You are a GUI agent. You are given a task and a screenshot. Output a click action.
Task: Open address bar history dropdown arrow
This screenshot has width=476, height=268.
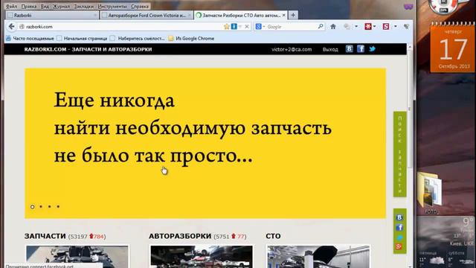point(240,27)
